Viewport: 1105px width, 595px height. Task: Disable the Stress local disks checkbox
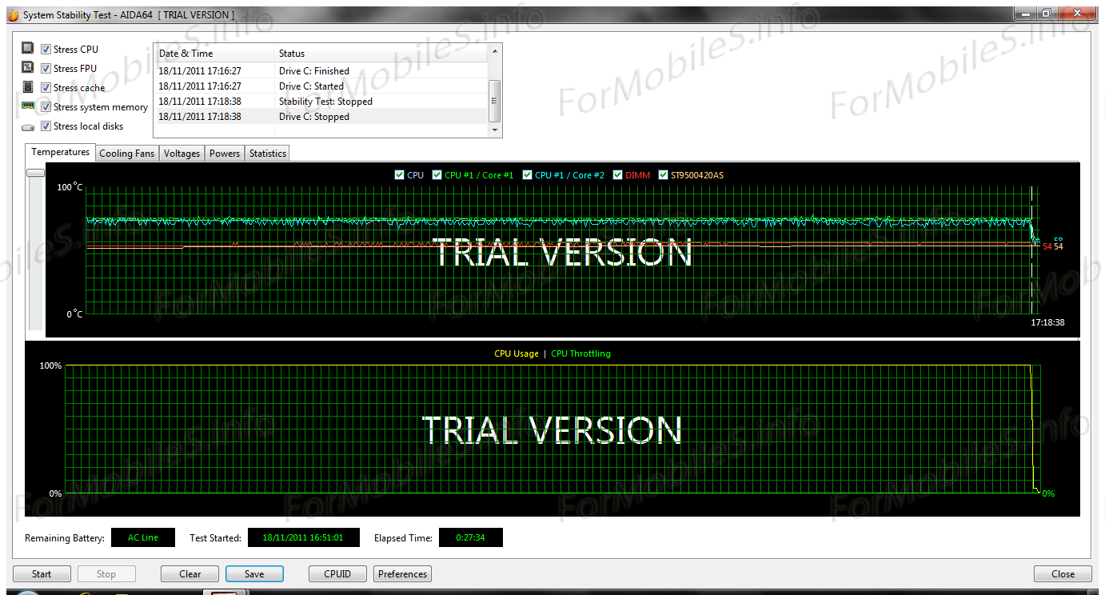click(46, 126)
